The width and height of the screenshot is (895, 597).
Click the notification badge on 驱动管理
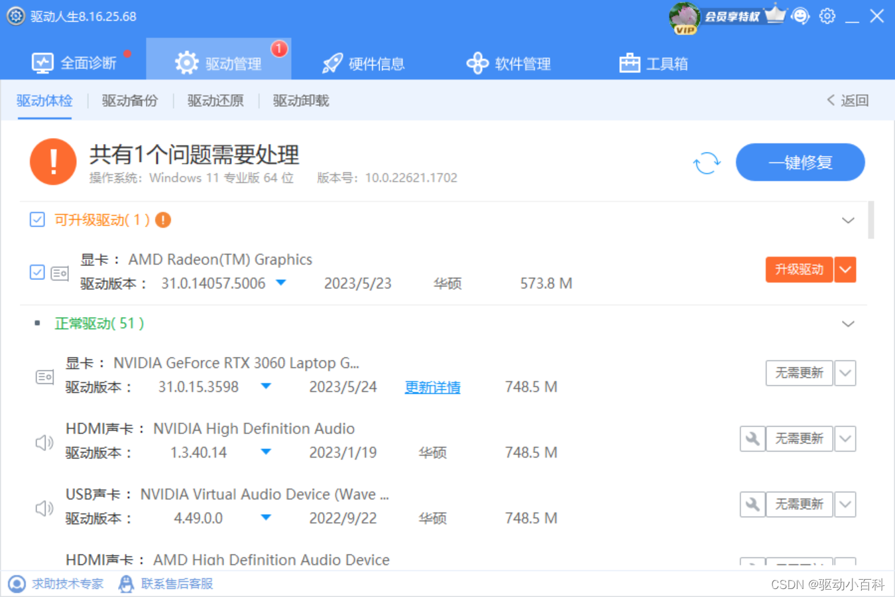279,48
